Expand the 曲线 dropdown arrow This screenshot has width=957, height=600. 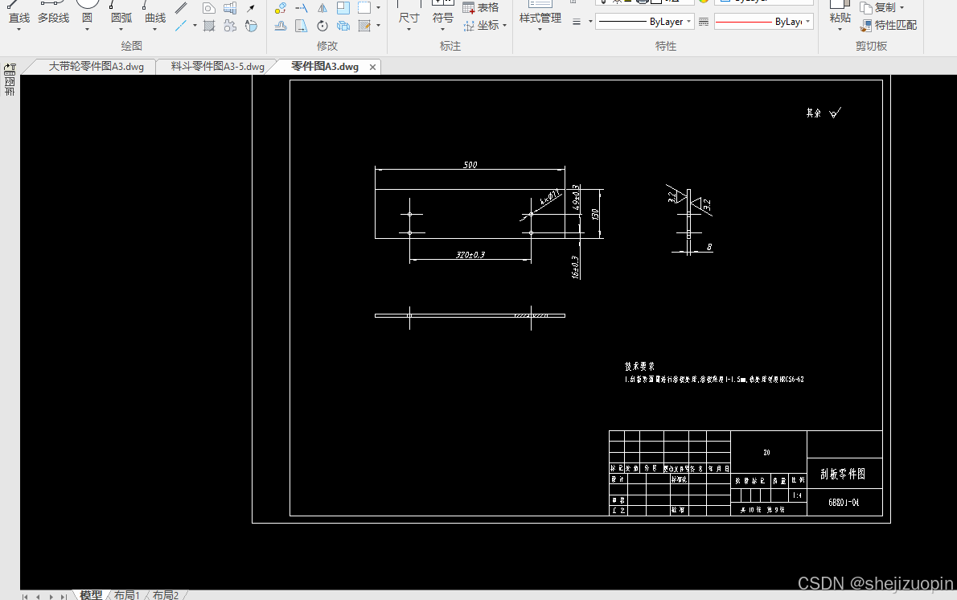pyautogui.click(x=155, y=29)
